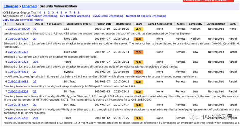The height and width of the screenshot is (127, 240).
Task: Sort results by CVSS Score Descending
Action: pos(108,16)
